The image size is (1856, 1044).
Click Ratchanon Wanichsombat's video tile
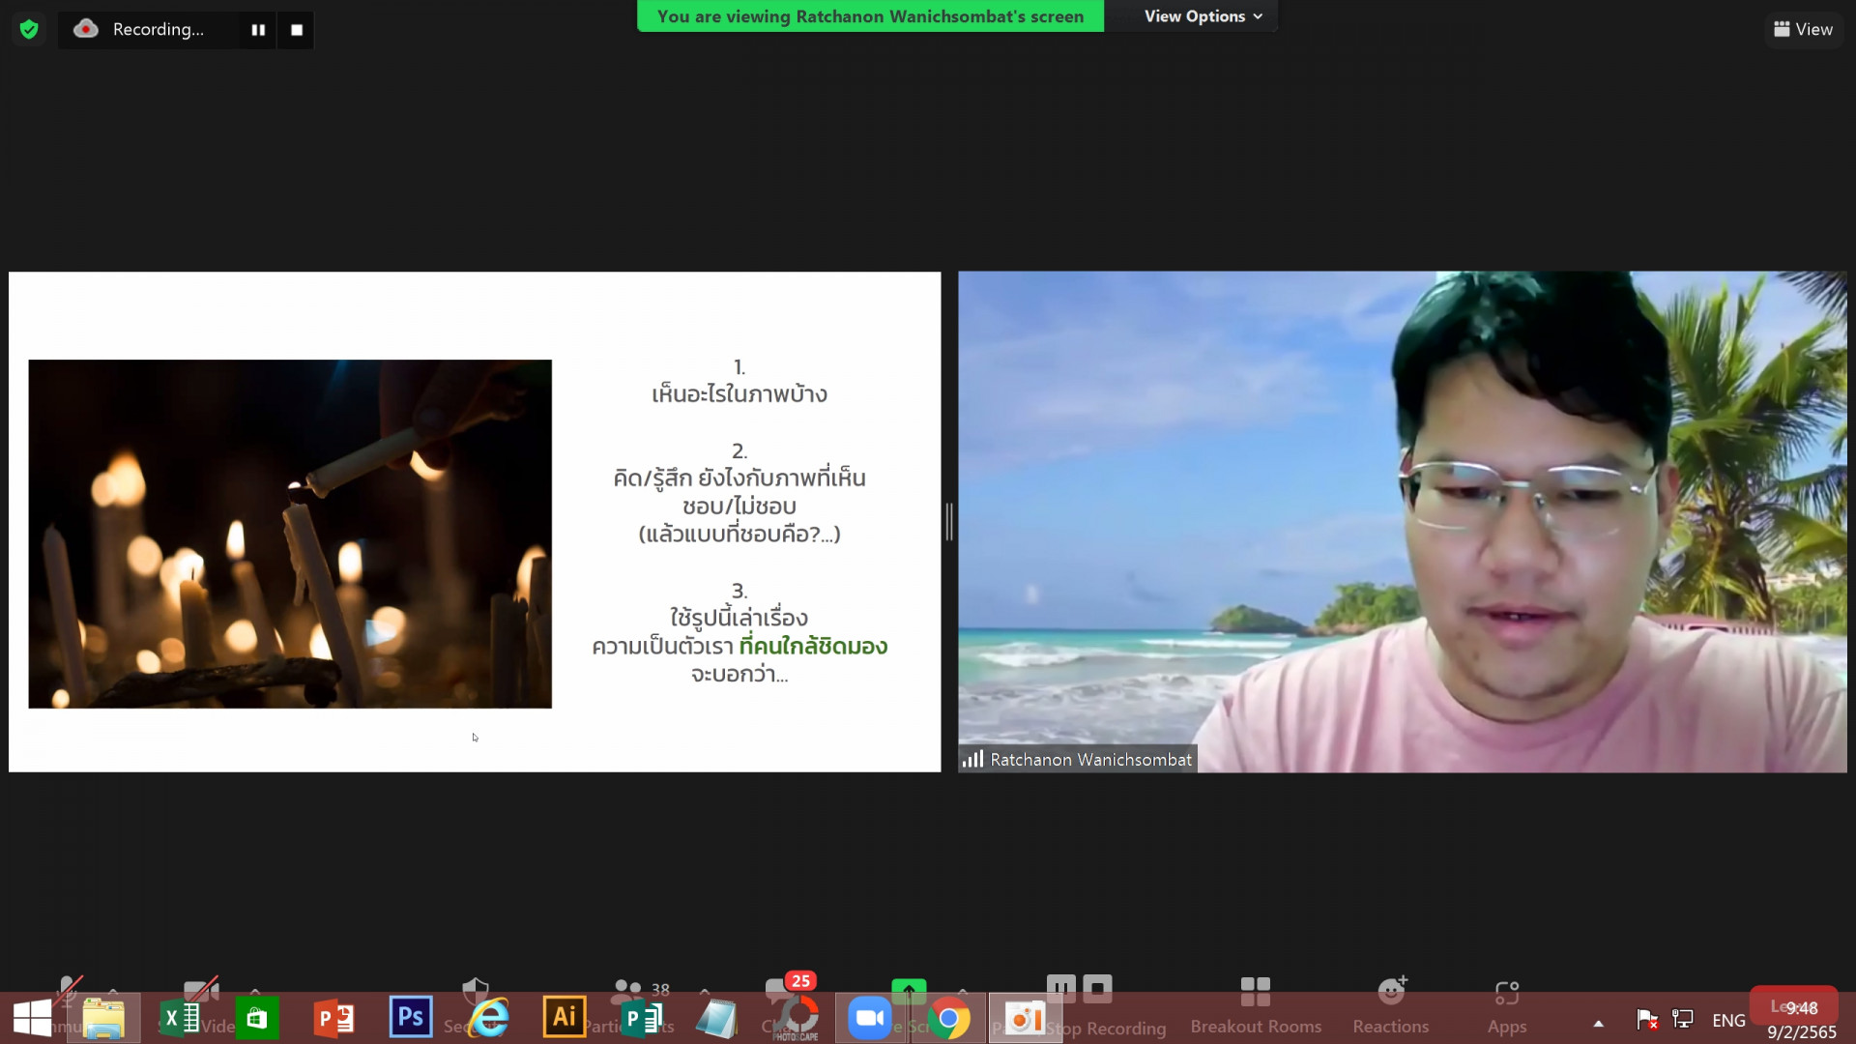tap(1402, 521)
